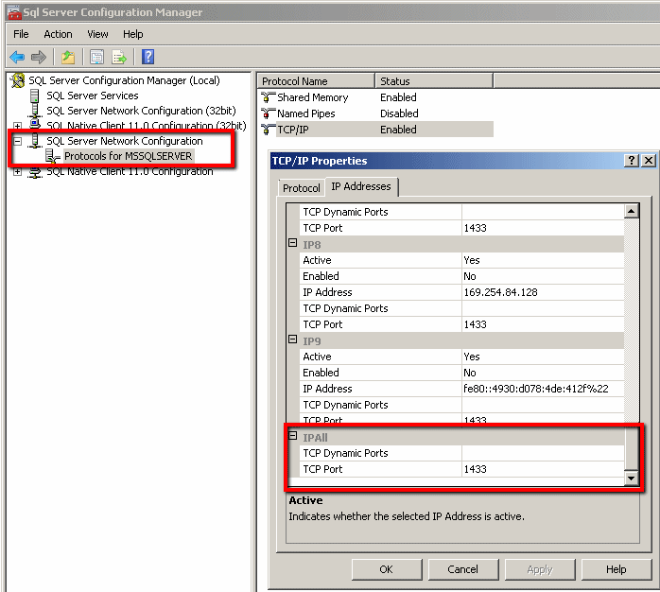The height and width of the screenshot is (592, 660).
Task: Open the Action menu
Action: (58, 34)
